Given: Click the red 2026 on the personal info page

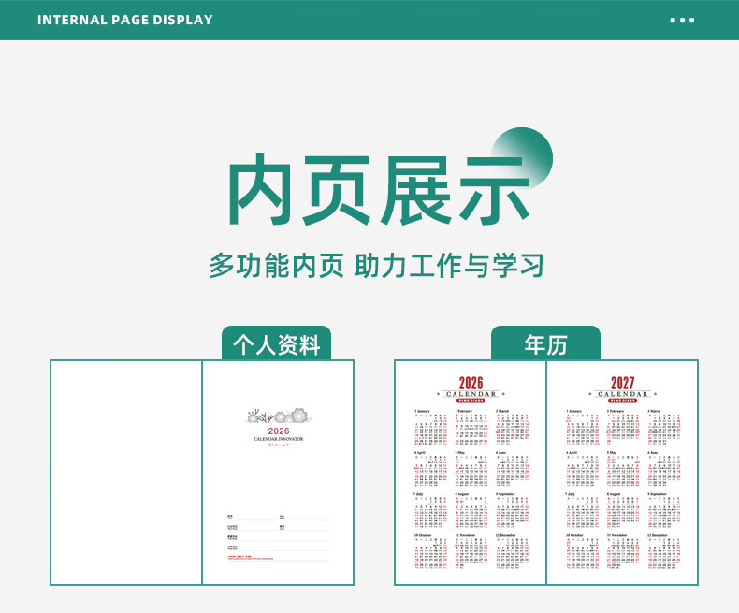Looking at the screenshot, I should tap(278, 431).
